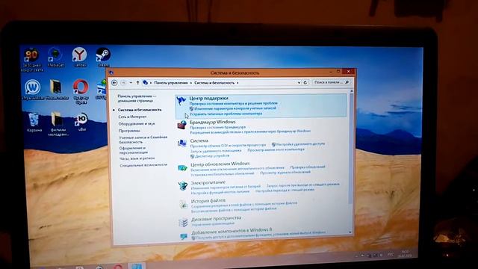
Task: Click the Электропитание power icon
Action: (183, 185)
